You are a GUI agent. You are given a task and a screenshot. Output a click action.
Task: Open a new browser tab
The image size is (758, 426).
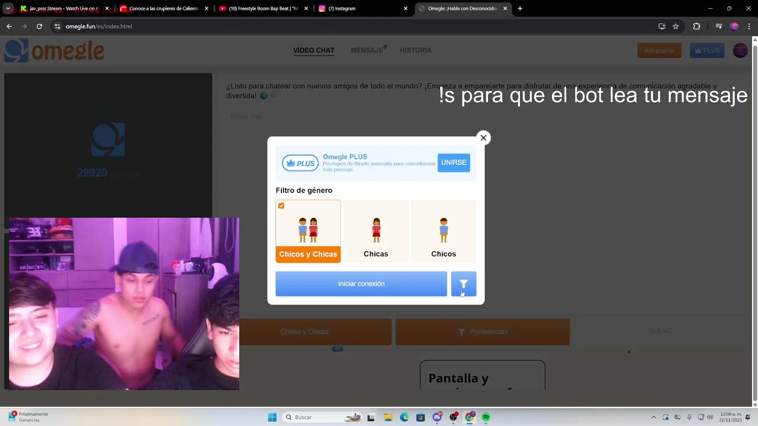520,8
